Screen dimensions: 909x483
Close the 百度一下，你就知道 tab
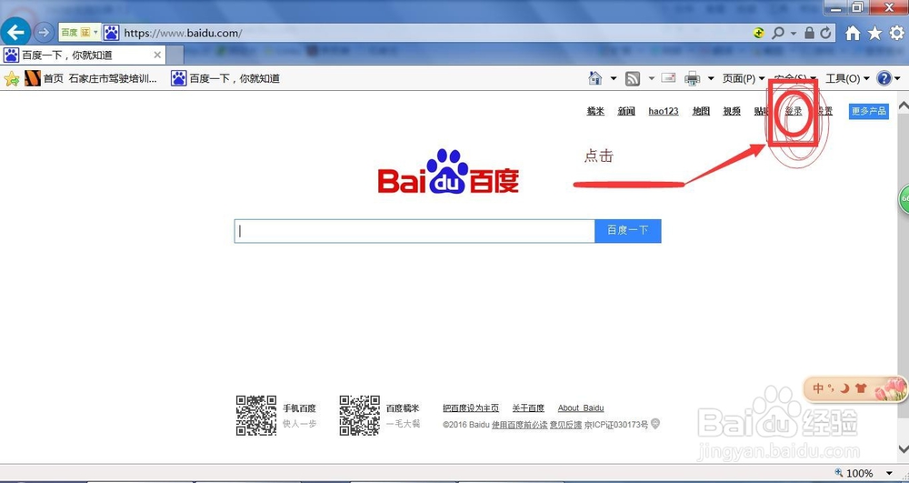pos(157,55)
